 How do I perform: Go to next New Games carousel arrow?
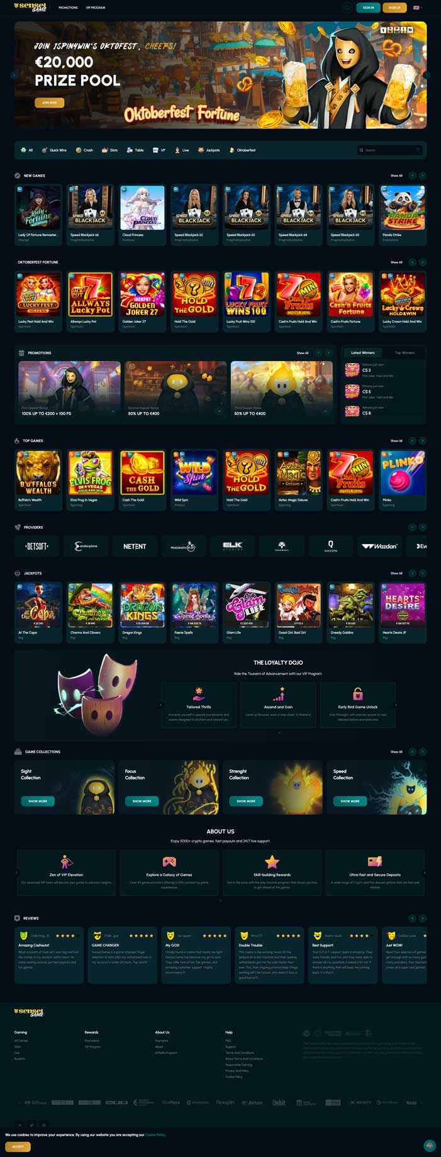click(x=423, y=176)
